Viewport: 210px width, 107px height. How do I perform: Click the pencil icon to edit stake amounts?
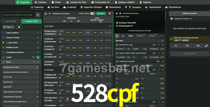click(x=206, y=46)
